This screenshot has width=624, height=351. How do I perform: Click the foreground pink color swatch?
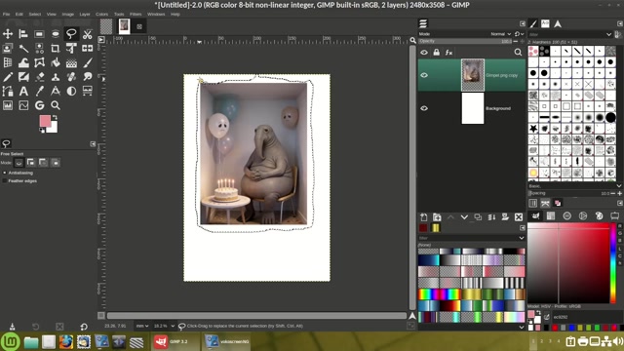click(x=45, y=121)
